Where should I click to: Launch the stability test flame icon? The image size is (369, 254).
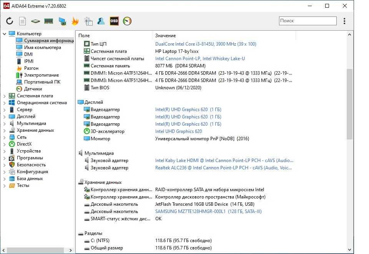click(x=75, y=21)
